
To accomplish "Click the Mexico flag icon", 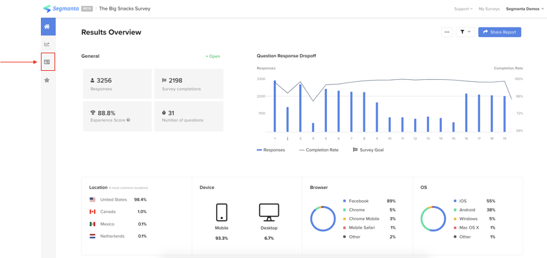I will coord(92,224).
